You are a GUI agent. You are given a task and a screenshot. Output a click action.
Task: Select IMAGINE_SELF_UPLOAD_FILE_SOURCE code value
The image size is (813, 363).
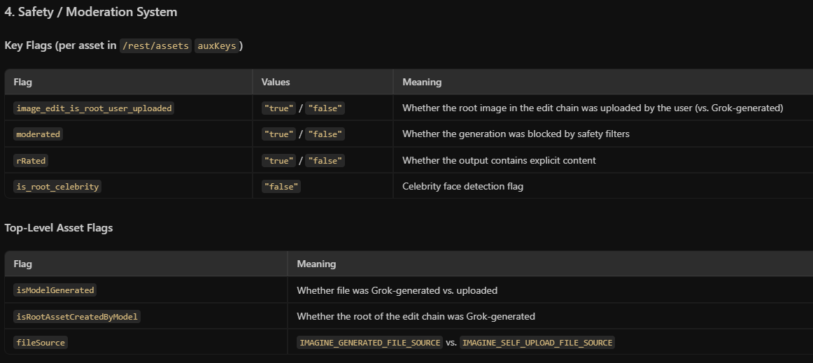click(537, 343)
